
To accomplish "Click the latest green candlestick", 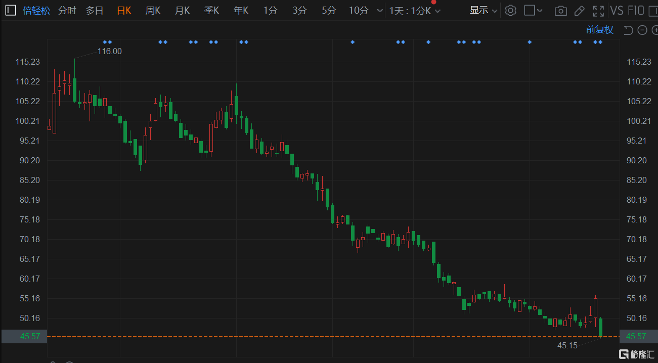I will [600, 327].
